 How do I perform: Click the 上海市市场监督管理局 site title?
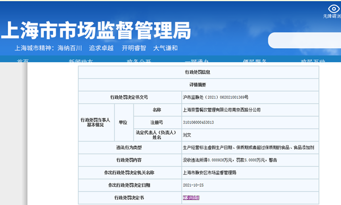point(95,31)
